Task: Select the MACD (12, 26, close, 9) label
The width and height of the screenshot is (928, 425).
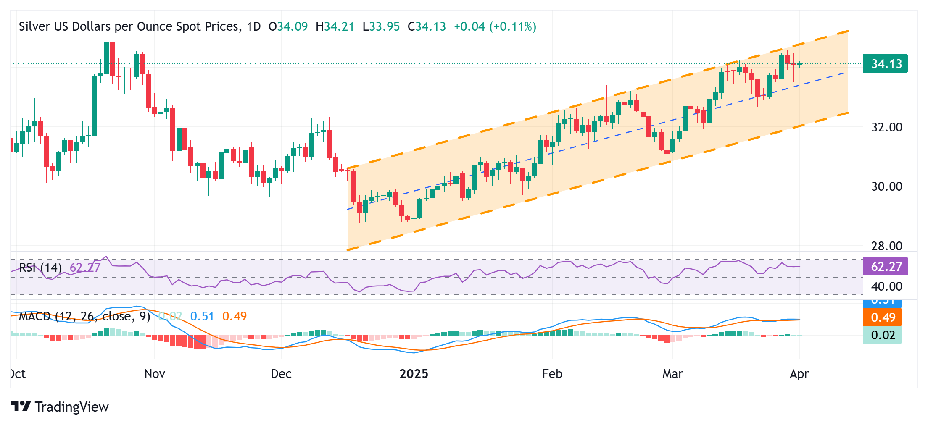Action: click(x=84, y=316)
